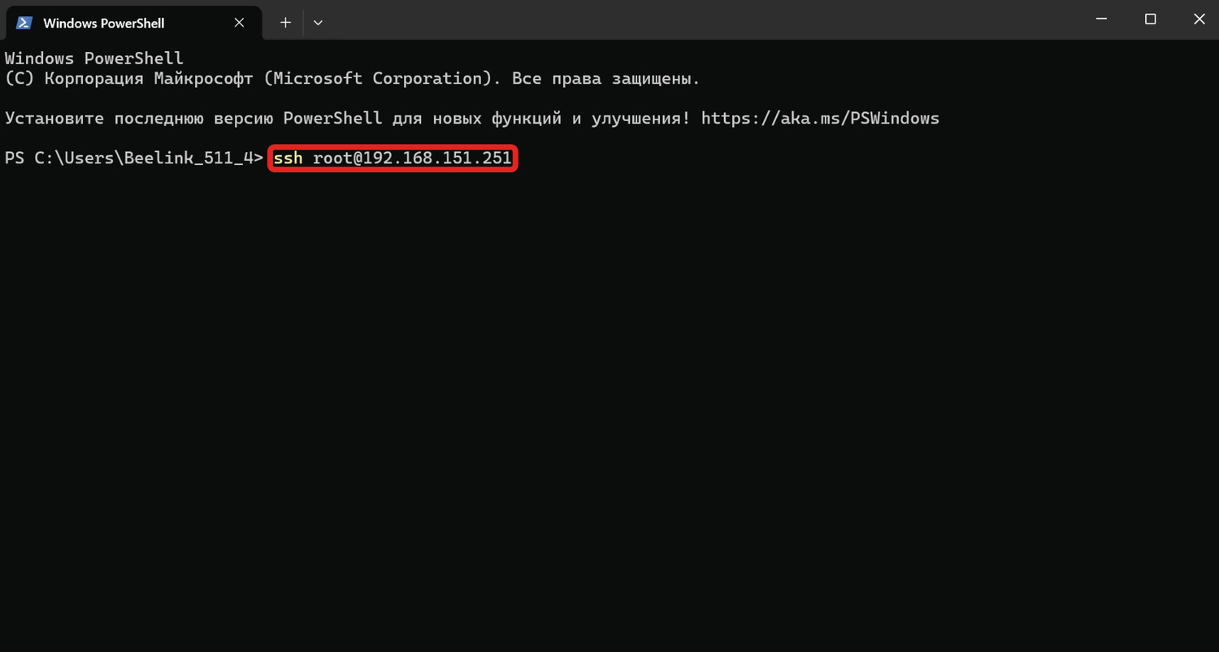1219x652 pixels.
Task: Open a new tab with the plus button
Action: click(285, 23)
